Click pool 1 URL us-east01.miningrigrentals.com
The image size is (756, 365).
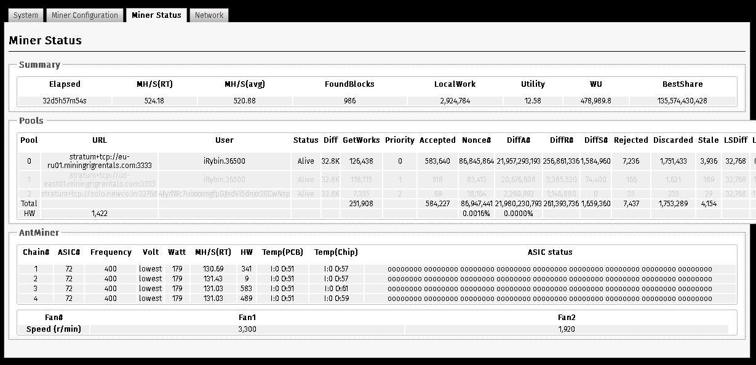click(100, 180)
